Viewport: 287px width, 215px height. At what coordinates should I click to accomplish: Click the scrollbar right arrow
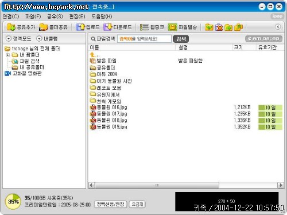[x=281, y=185]
